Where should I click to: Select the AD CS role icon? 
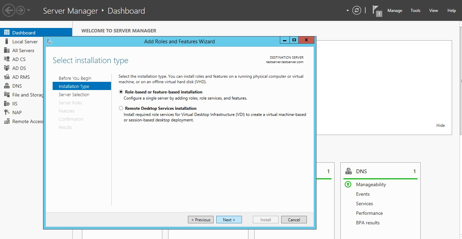6,59
